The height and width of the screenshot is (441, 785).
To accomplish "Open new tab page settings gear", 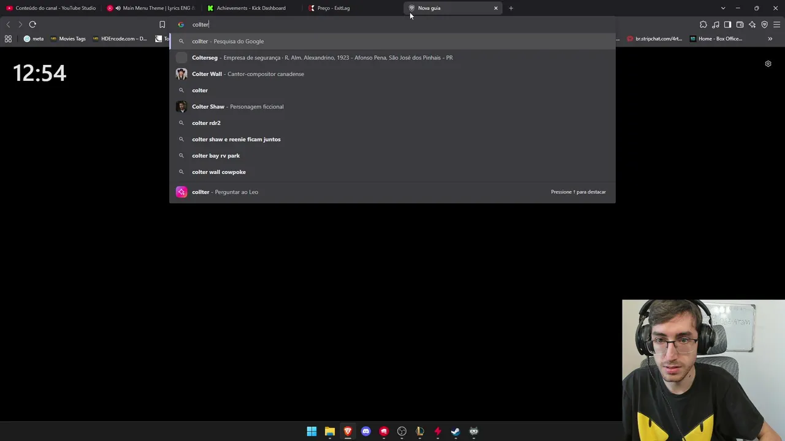I will coord(768,64).
